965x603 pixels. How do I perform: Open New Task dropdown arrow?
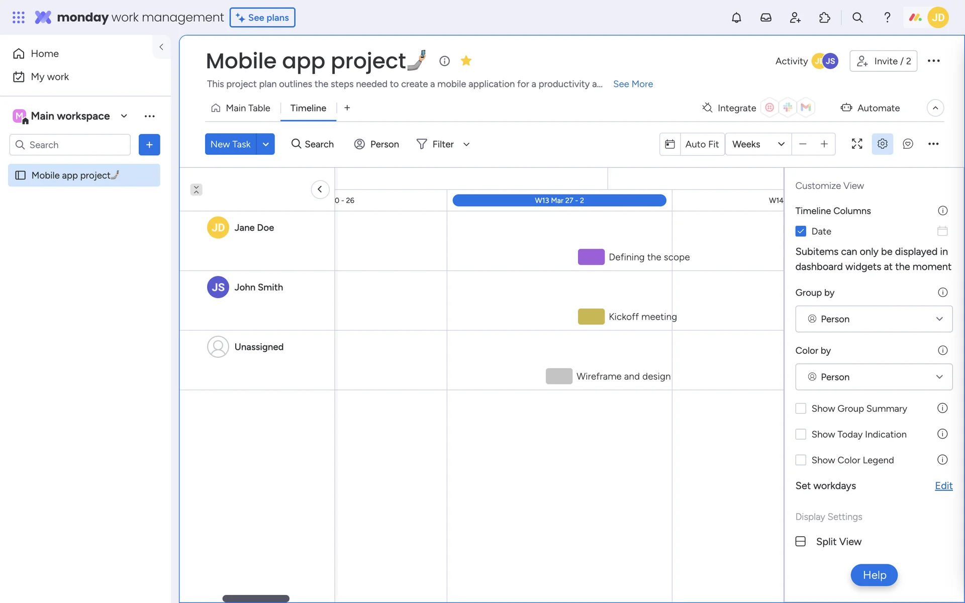click(x=265, y=144)
